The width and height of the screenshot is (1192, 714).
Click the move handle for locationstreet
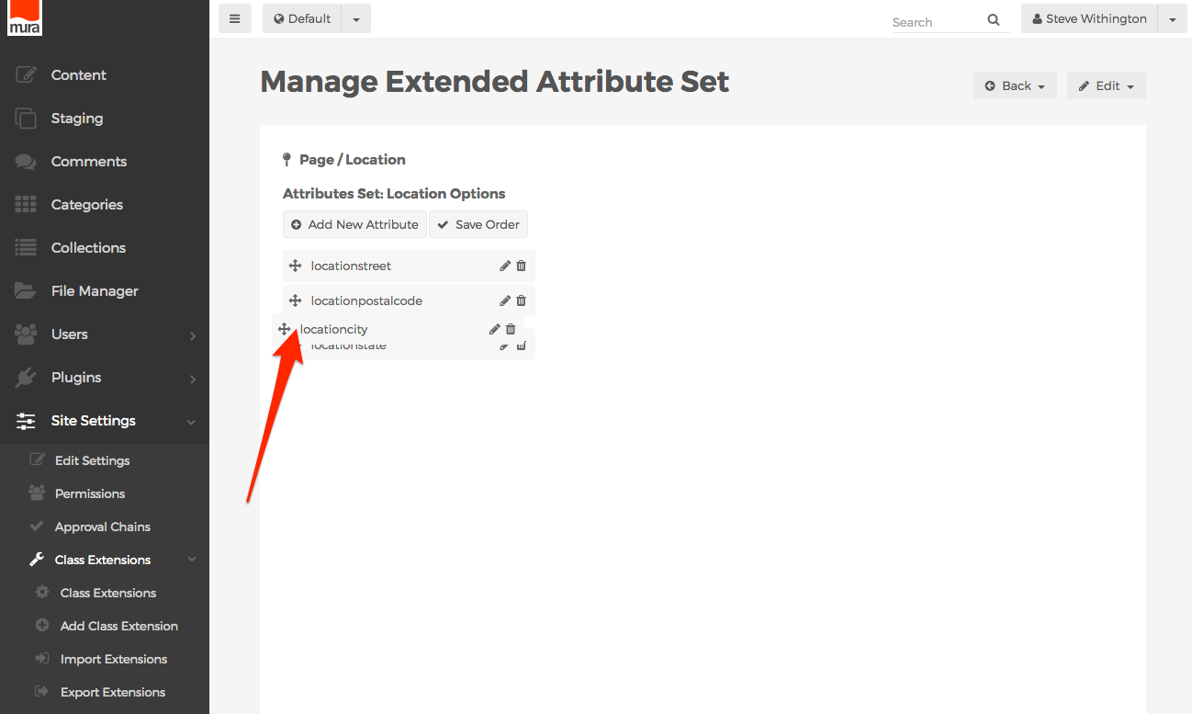click(295, 266)
